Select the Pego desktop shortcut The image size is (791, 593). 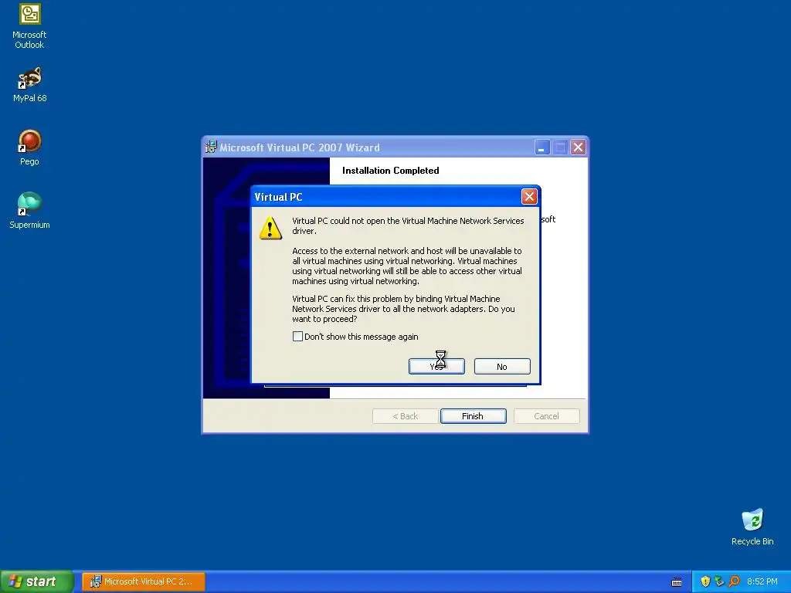point(29,147)
